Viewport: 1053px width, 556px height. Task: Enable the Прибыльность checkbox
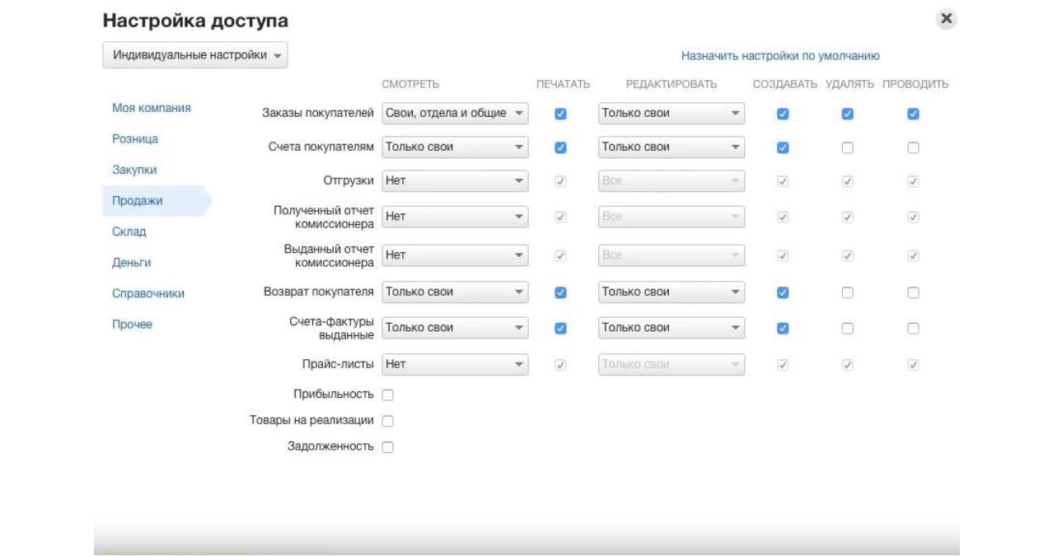[388, 395]
